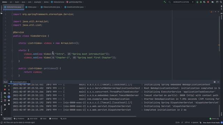
Task: Toggle the Pin Tab icon in Run panel
Action: pos(5,109)
